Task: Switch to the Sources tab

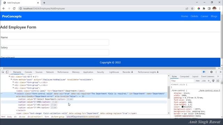Action: tap(39, 72)
